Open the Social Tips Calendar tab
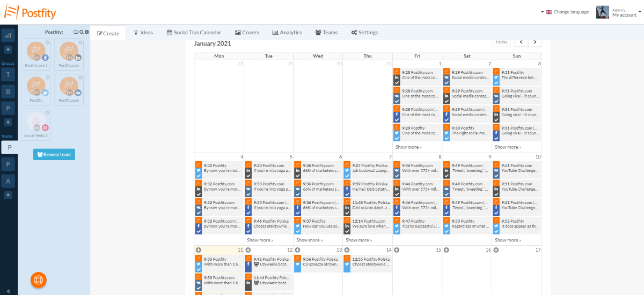 (x=194, y=33)
